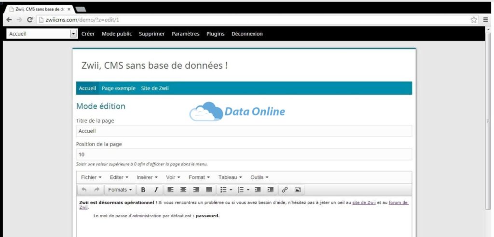Bookmark page with the star icon

[x=474, y=20]
